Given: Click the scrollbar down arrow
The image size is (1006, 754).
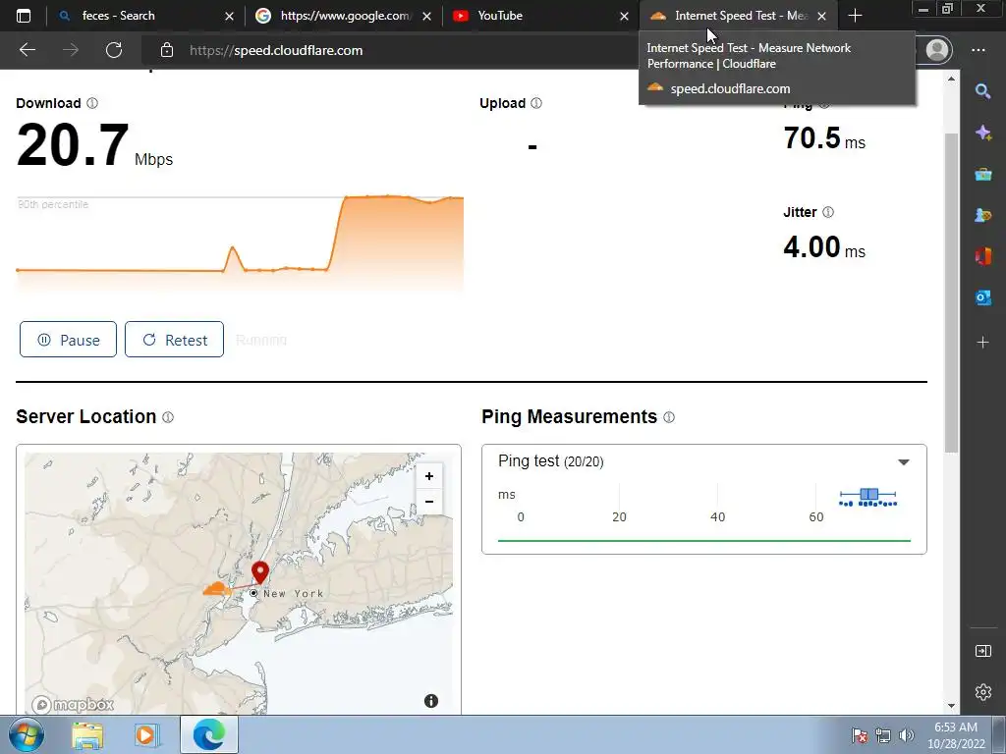Looking at the screenshot, I should pyautogui.click(x=951, y=706).
